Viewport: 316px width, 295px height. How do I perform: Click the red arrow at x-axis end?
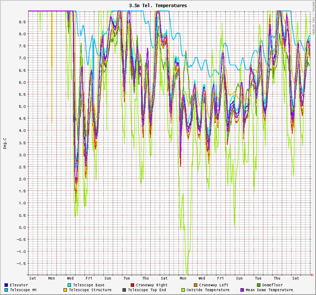tap(312, 275)
